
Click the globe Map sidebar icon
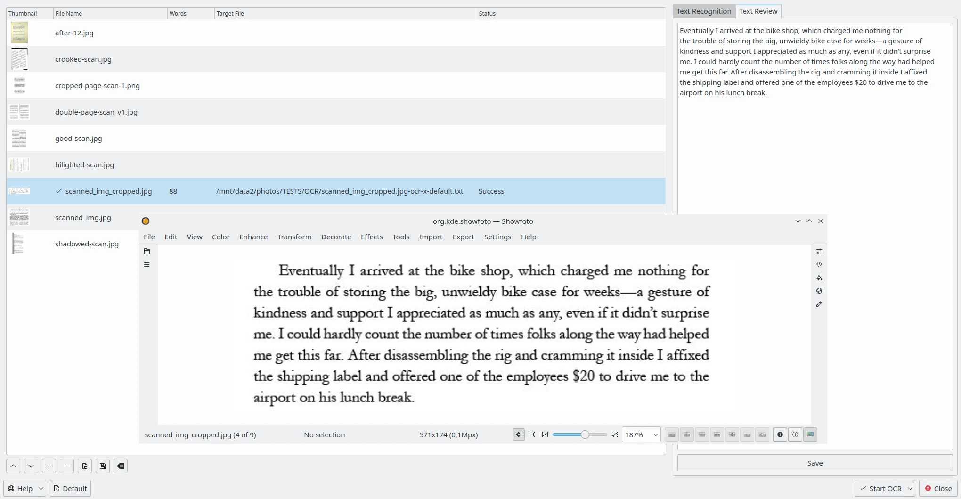pyautogui.click(x=819, y=291)
